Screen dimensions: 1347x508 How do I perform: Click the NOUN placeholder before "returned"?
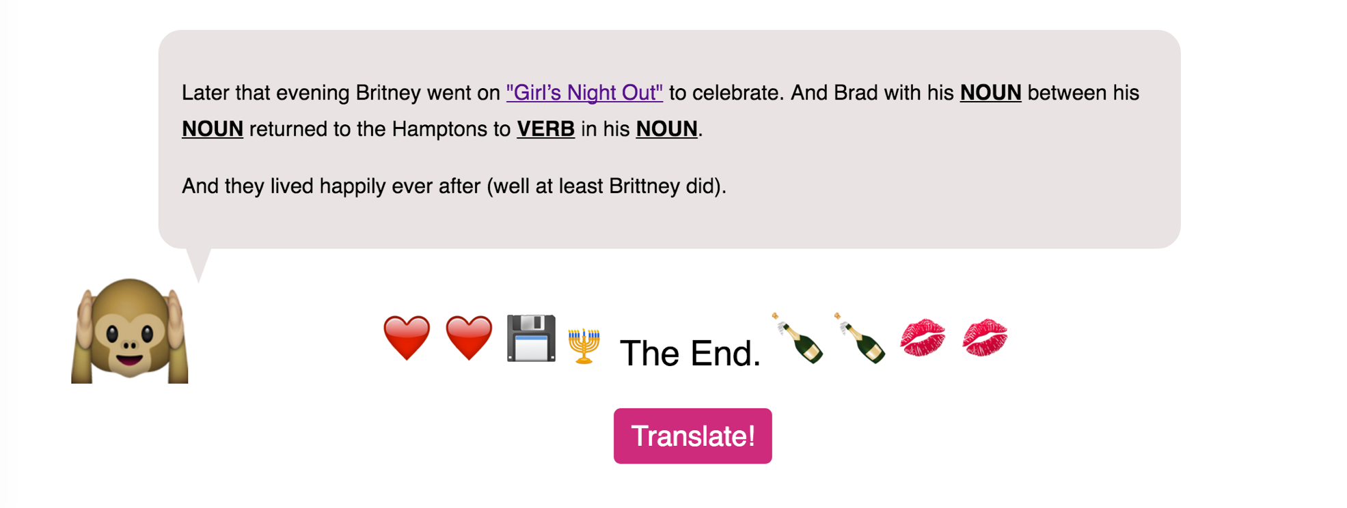(x=213, y=129)
